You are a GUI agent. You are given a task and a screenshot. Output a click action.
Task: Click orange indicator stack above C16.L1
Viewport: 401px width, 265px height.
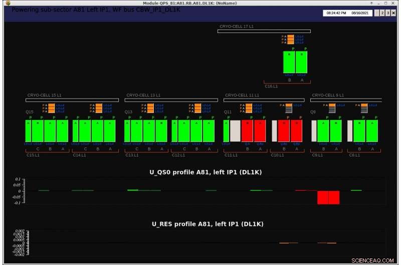(291, 39)
